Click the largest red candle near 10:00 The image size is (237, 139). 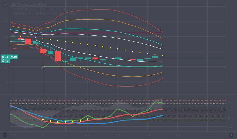coord(58,56)
